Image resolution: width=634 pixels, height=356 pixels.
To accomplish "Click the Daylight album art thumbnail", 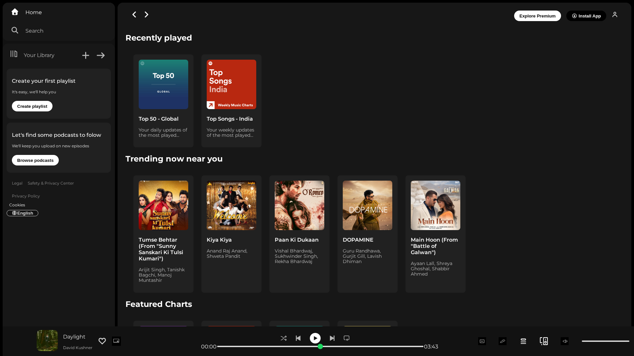I will tap(47, 341).
